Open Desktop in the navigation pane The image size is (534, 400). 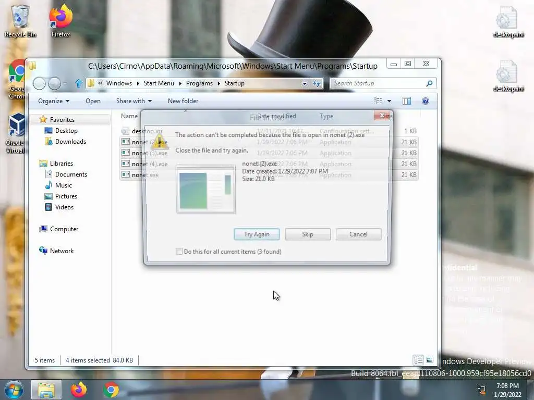point(66,131)
